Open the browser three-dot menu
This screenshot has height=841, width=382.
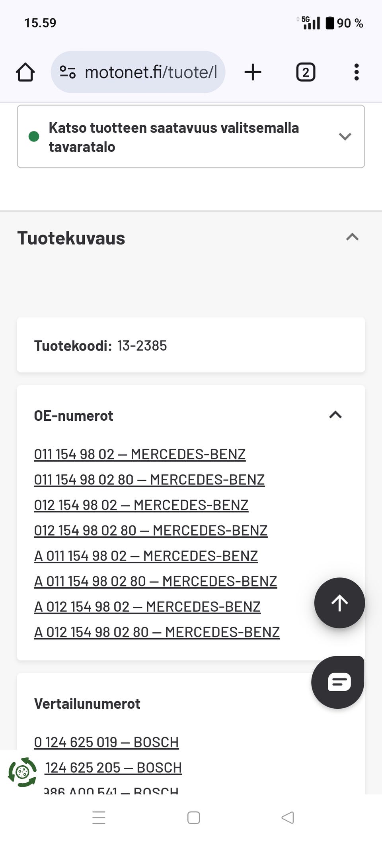356,73
